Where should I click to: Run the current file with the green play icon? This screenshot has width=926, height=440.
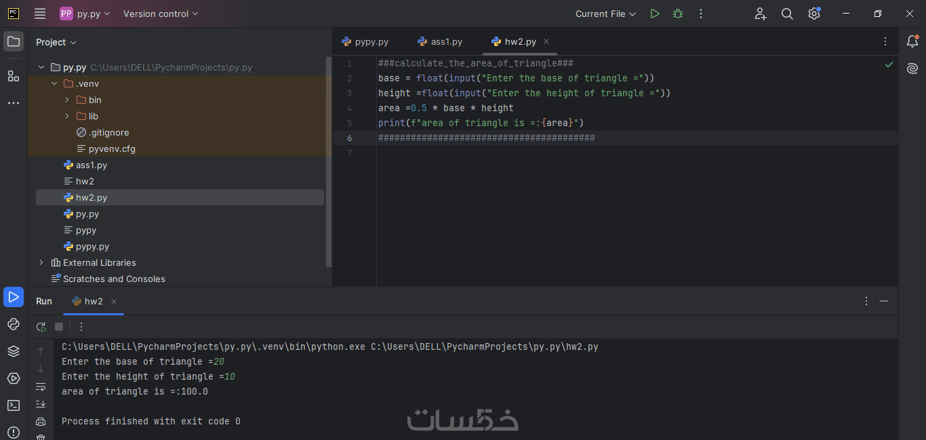pyautogui.click(x=654, y=14)
